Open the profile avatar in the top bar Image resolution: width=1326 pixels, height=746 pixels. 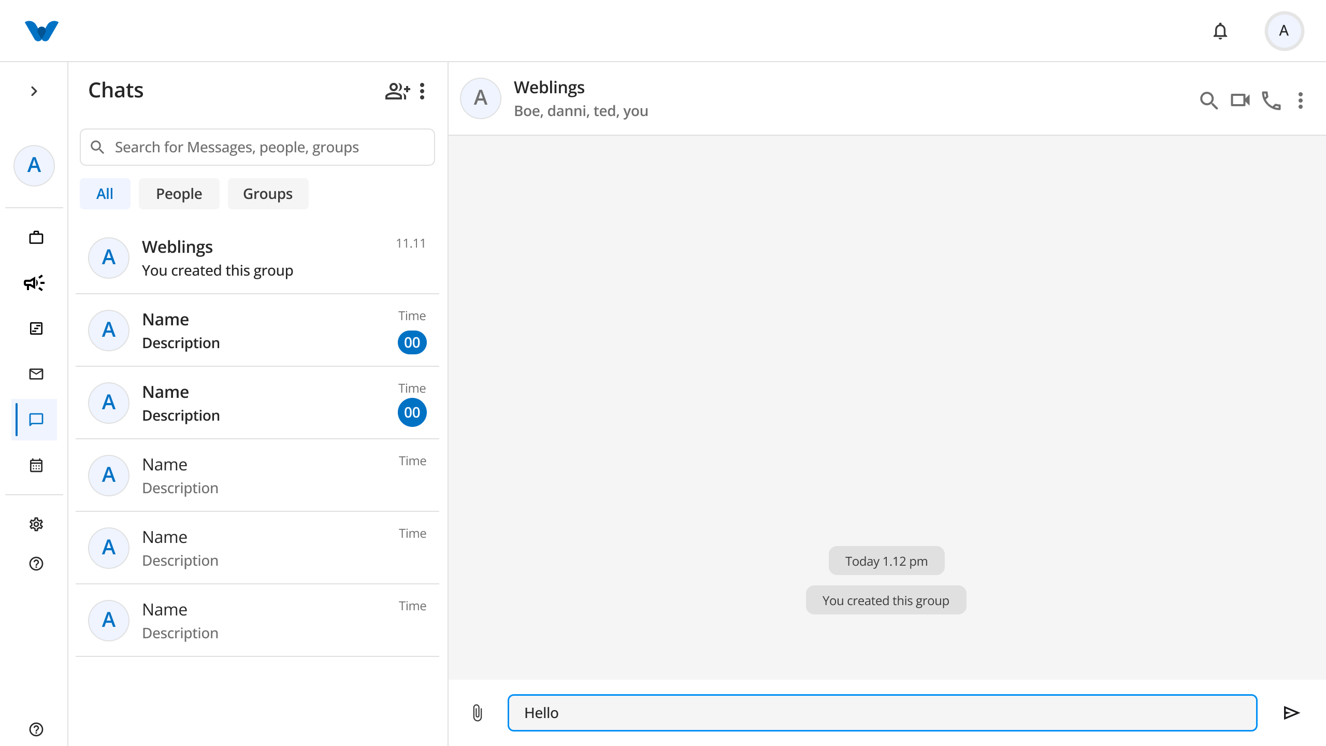point(1284,31)
